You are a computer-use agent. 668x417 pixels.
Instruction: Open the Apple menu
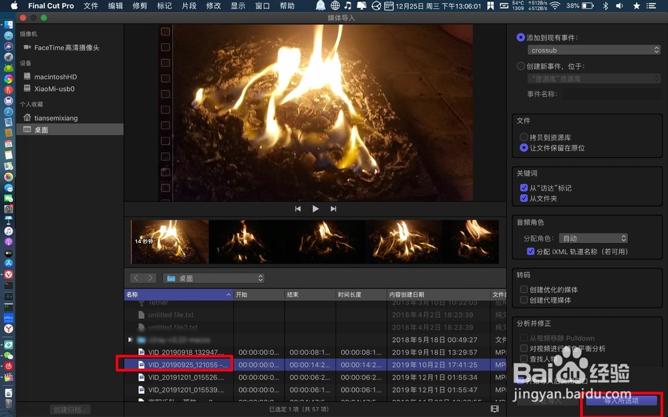point(14,5)
